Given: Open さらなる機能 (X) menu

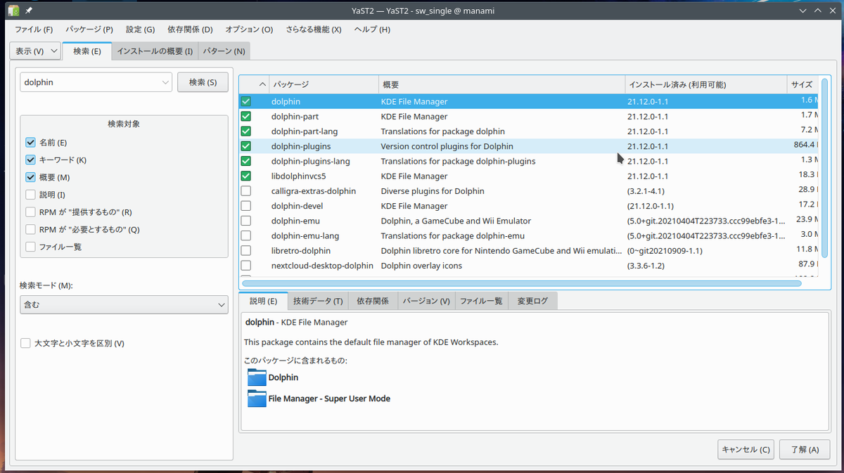Looking at the screenshot, I should pyautogui.click(x=314, y=30).
